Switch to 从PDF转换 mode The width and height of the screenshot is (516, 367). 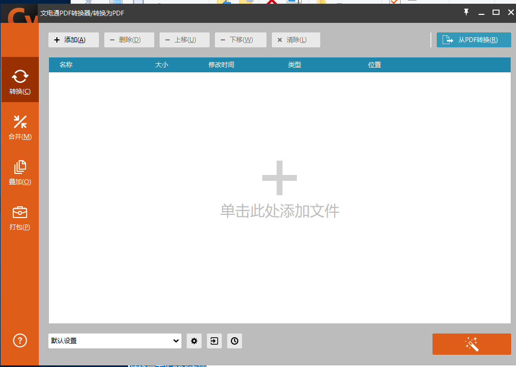[473, 39]
